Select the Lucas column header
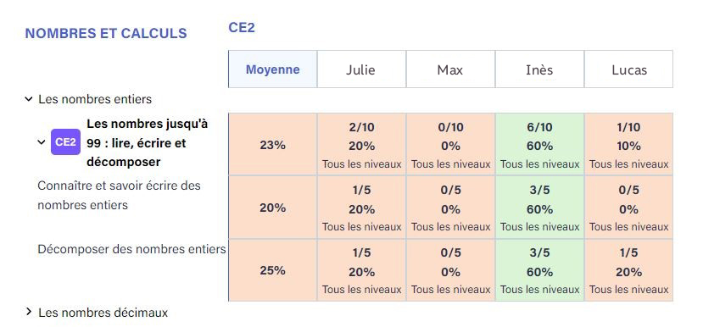This screenshot has height=327, width=703. click(x=628, y=69)
